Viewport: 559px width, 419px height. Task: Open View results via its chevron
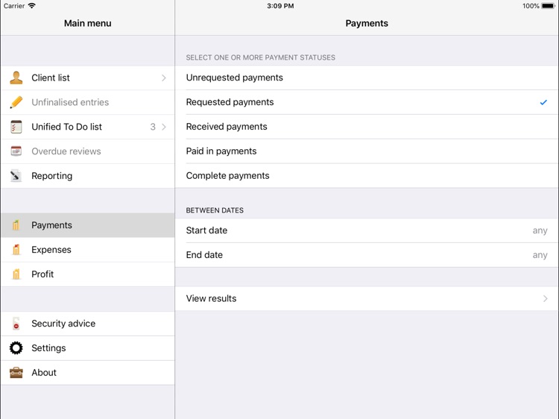click(545, 298)
